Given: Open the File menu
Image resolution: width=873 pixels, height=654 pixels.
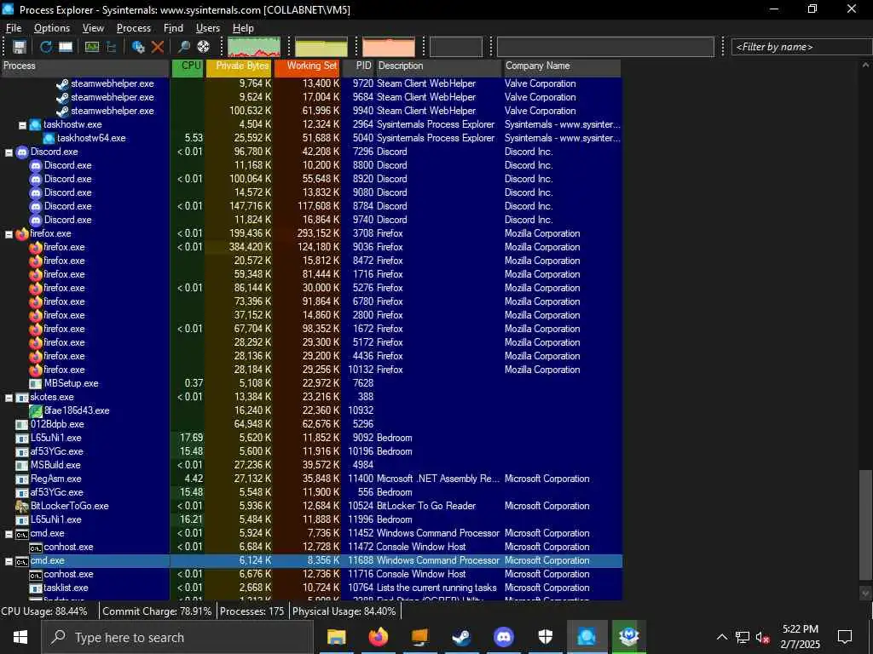Looking at the screenshot, I should click(14, 28).
